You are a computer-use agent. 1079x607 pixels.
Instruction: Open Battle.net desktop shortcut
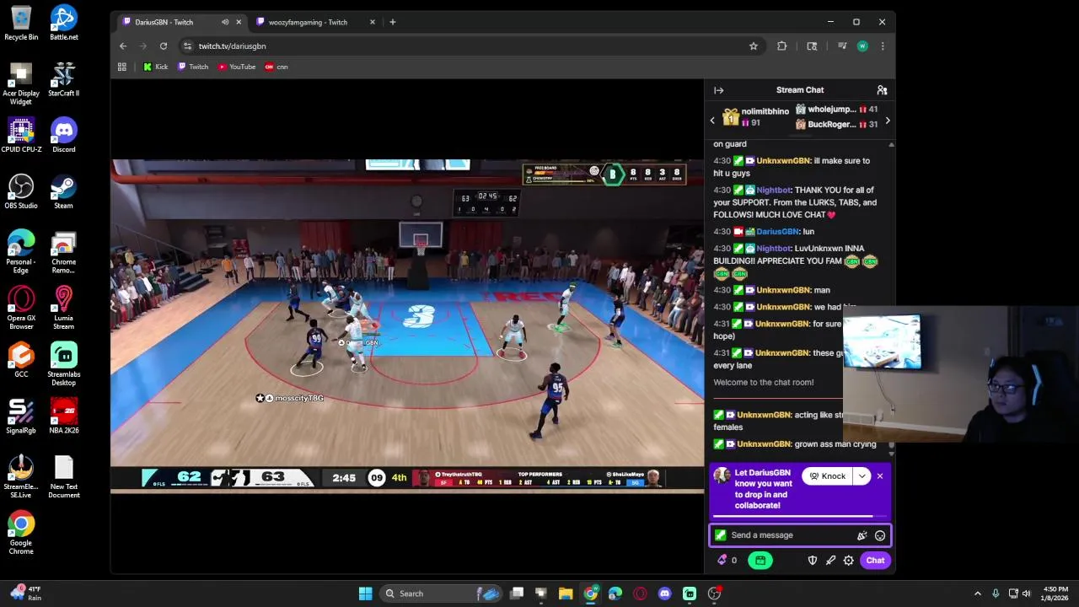coord(63,23)
